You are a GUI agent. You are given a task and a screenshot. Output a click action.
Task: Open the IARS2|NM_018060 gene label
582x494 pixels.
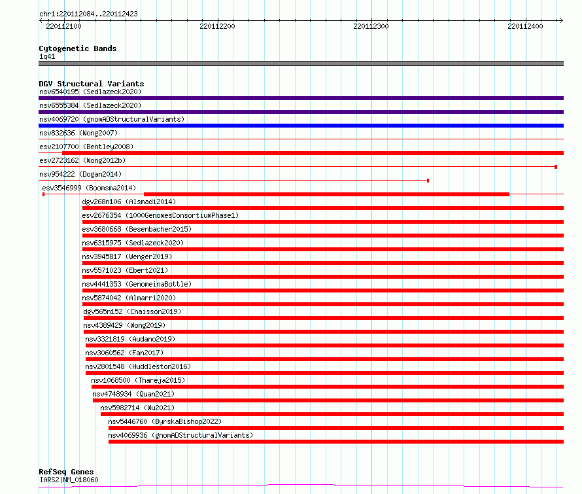pos(69,480)
